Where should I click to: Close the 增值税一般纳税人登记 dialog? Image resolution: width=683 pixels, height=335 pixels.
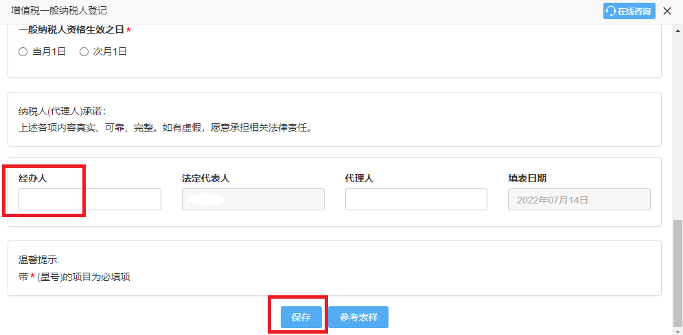[667, 11]
